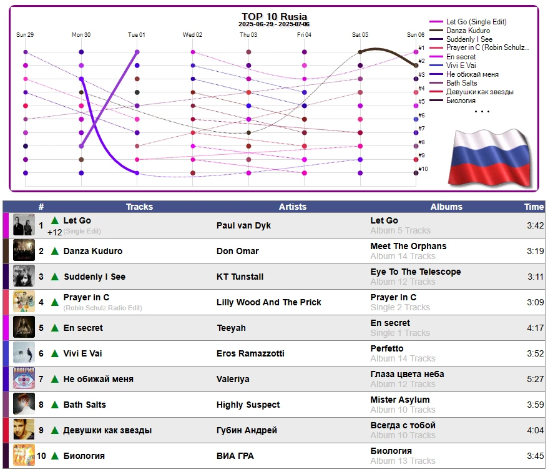
Task: Click the green up arrow beside Не обижай меня
Action: [55, 379]
